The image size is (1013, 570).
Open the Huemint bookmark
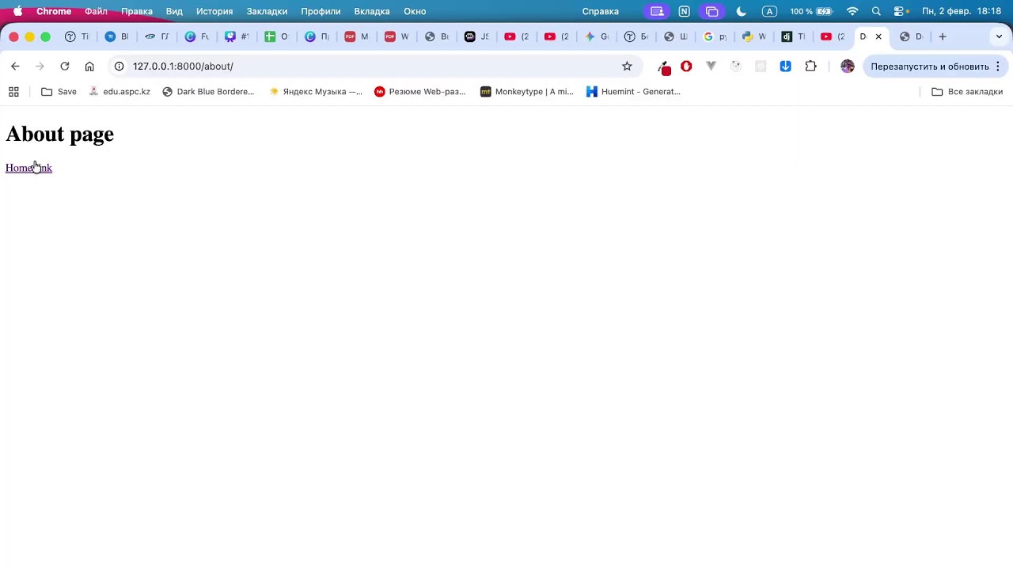point(633,92)
